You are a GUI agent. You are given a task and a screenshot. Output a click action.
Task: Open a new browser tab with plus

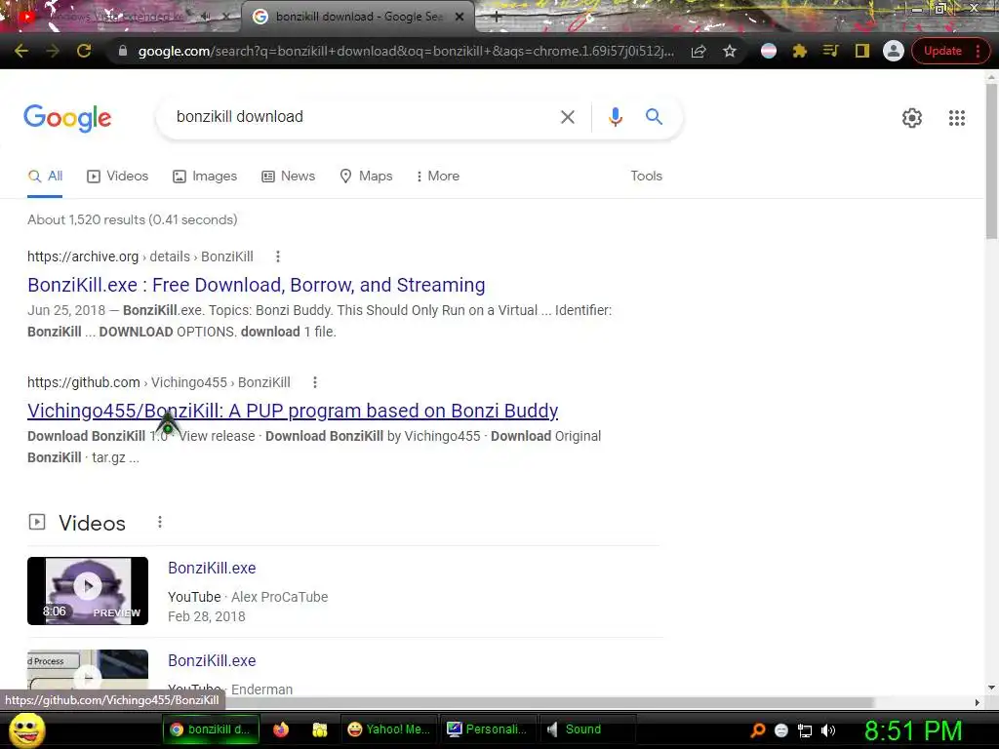click(497, 18)
